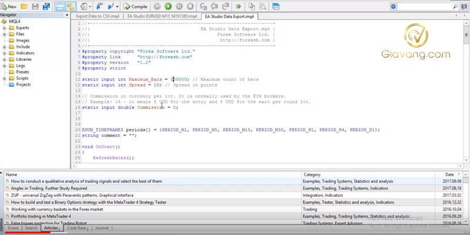Click the trading terminal window icon
This screenshot has width=470, height=235.
(276, 6)
